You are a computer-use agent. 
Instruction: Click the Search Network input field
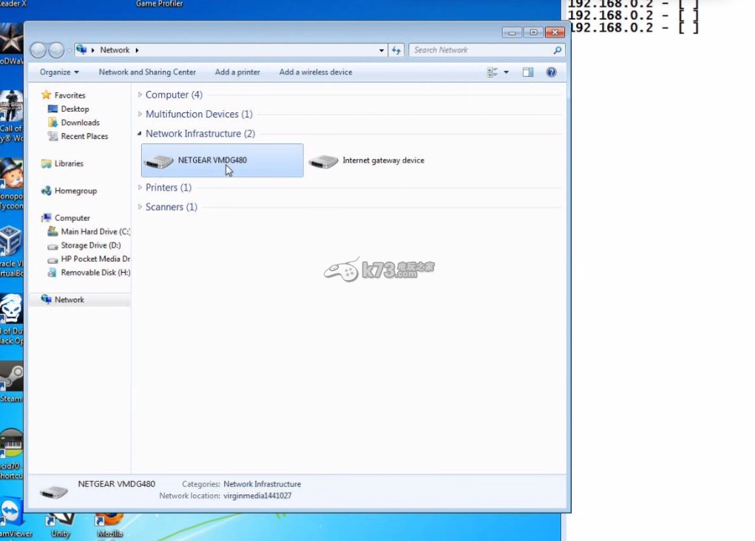click(x=481, y=50)
